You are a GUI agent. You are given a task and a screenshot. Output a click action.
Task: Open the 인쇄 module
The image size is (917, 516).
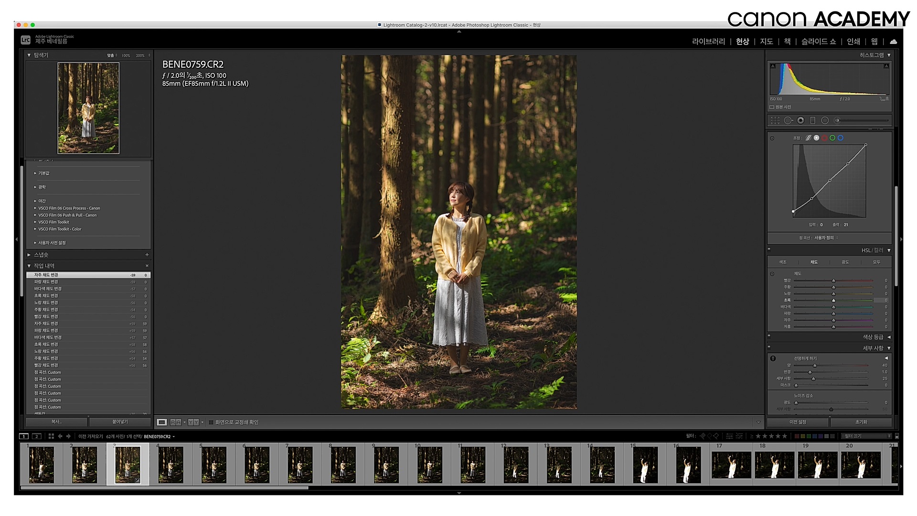(x=853, y=42)
